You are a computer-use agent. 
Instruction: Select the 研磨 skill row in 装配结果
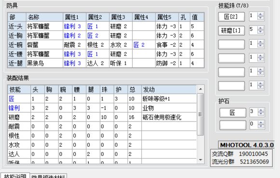[102, 117]
